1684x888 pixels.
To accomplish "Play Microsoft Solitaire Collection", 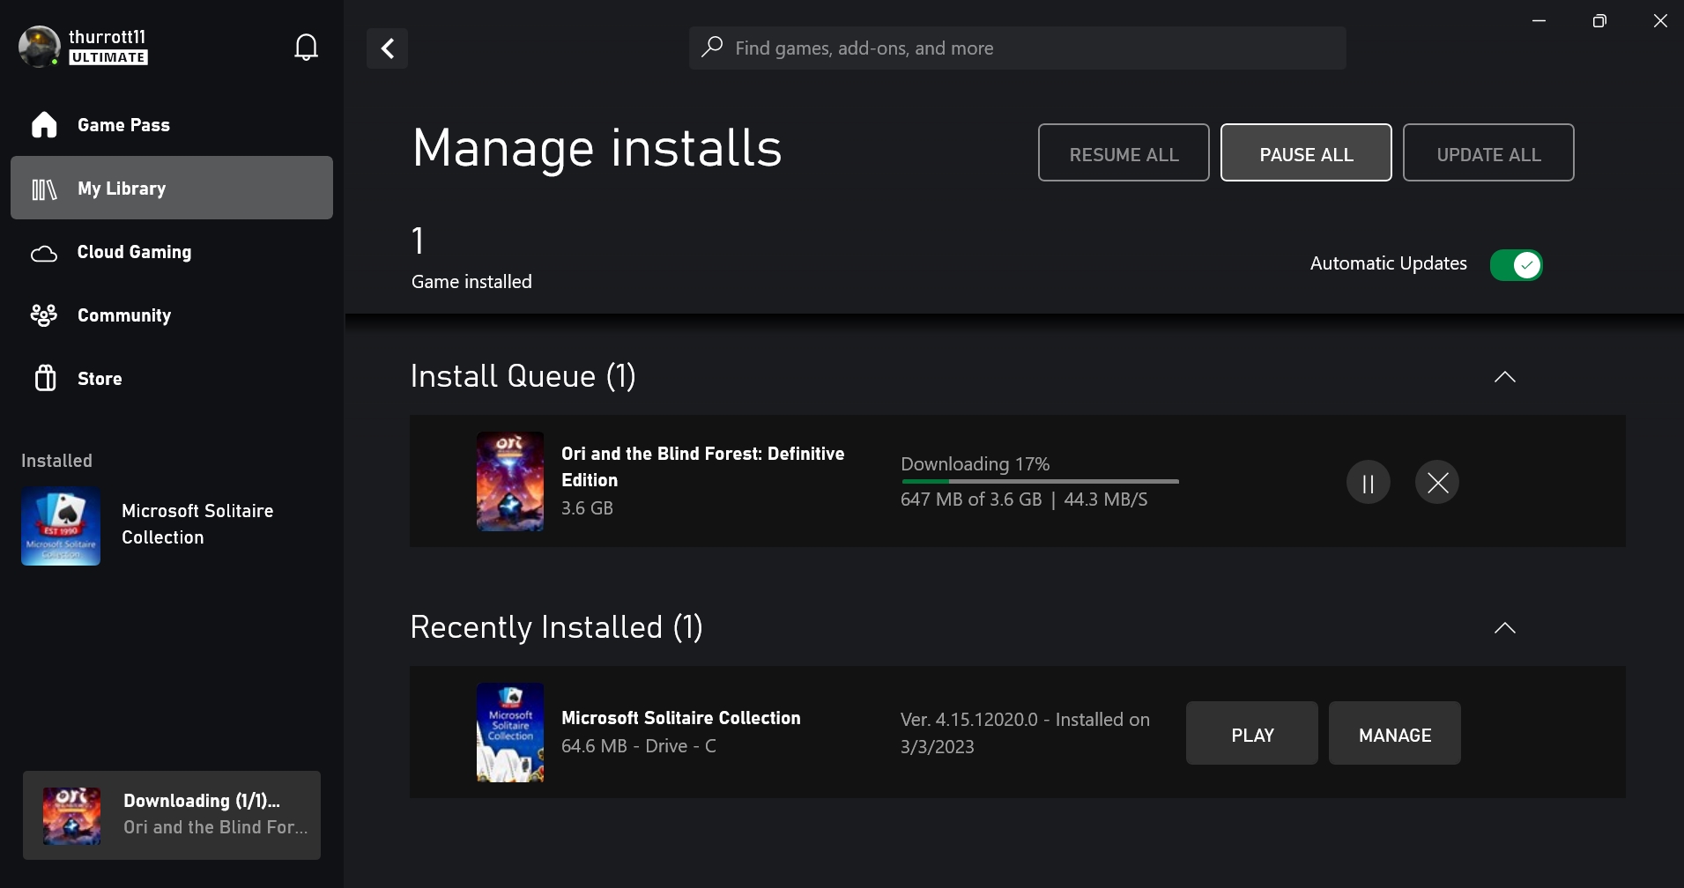I will click(1252, 734).
